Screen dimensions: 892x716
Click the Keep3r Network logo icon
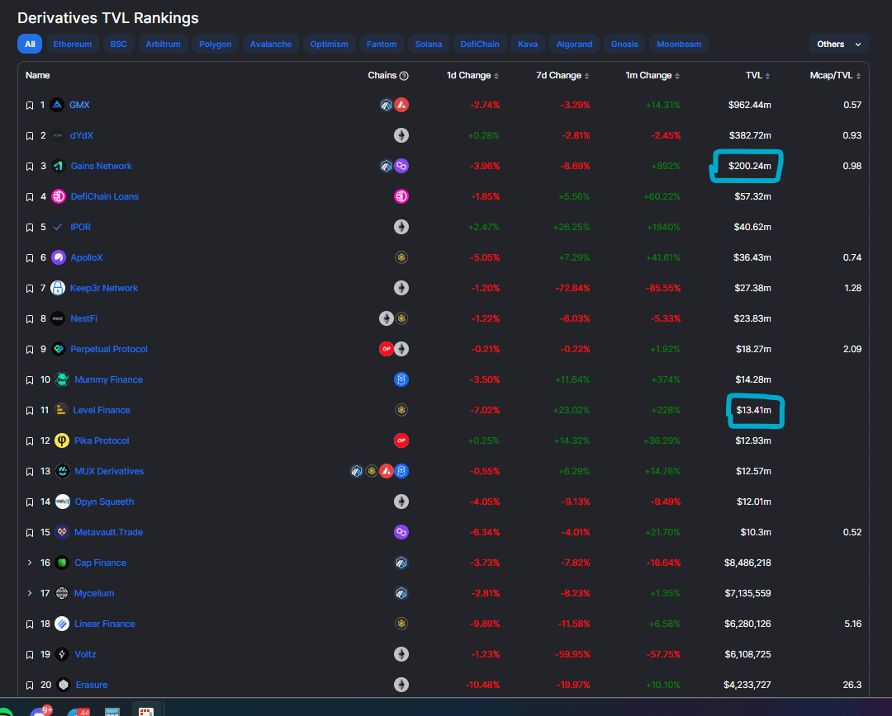58,288
